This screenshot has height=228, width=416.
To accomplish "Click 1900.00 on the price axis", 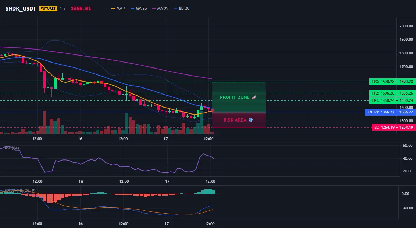I will click(x=406, y=39).
